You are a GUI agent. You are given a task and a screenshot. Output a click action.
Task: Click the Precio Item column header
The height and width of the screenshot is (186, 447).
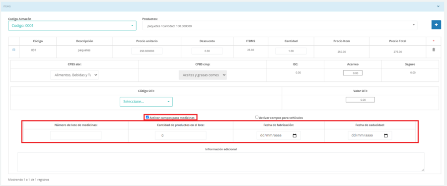(x=342, y=41)
